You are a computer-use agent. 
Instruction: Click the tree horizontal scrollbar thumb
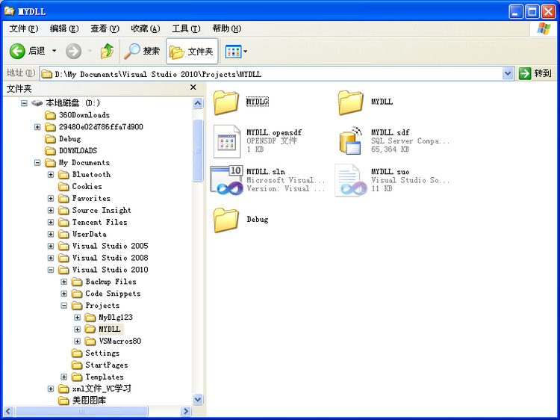point(81,411)
